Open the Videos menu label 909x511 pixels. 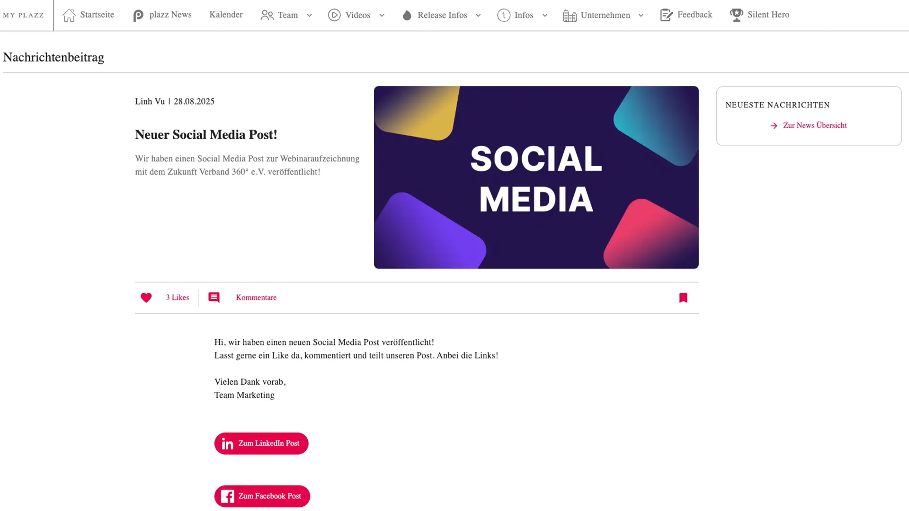tap(358, 15)
